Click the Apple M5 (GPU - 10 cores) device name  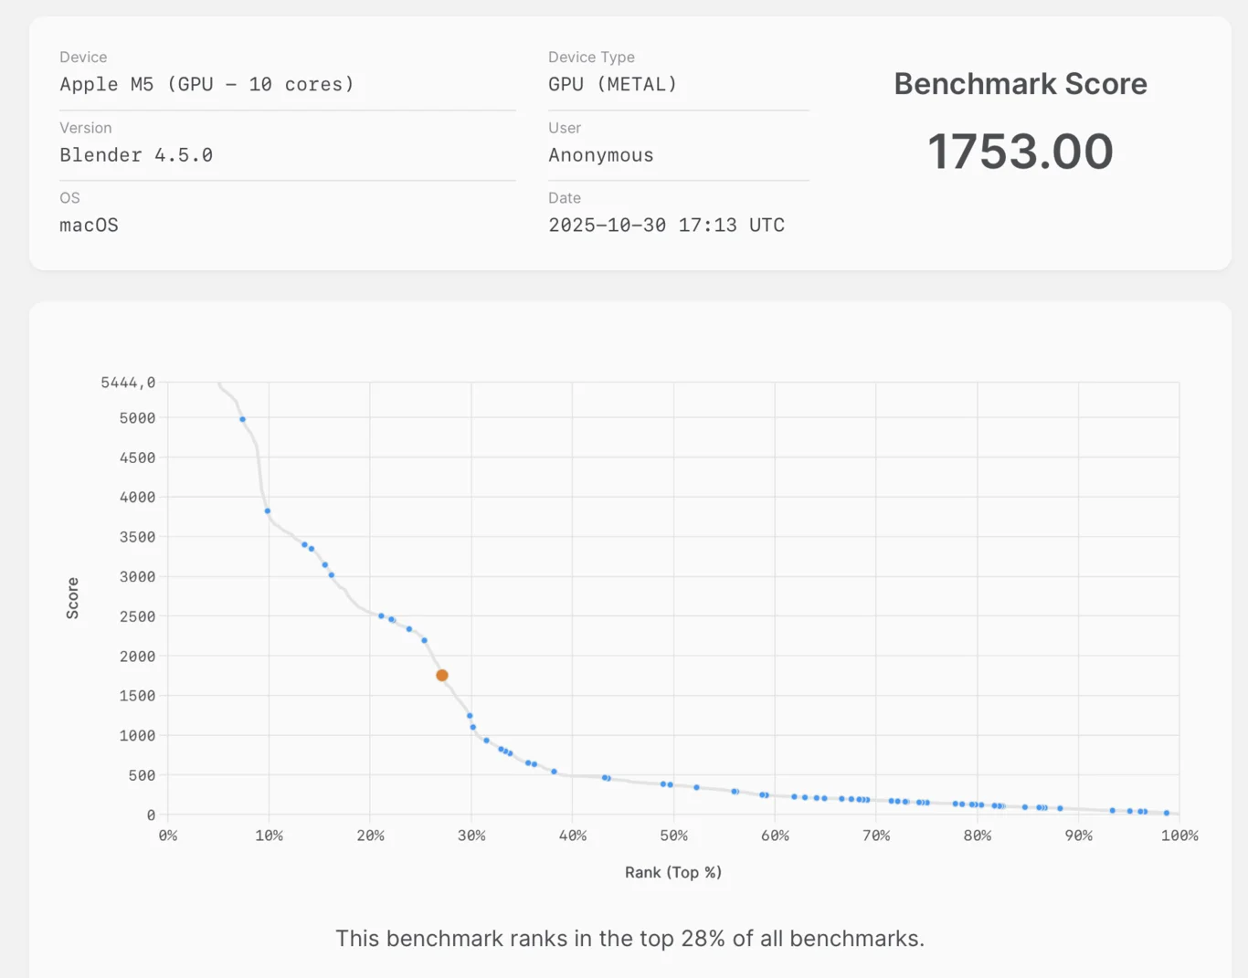click(206, 85)
